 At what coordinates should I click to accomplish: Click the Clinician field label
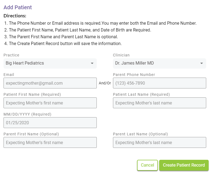click(121, 55)
